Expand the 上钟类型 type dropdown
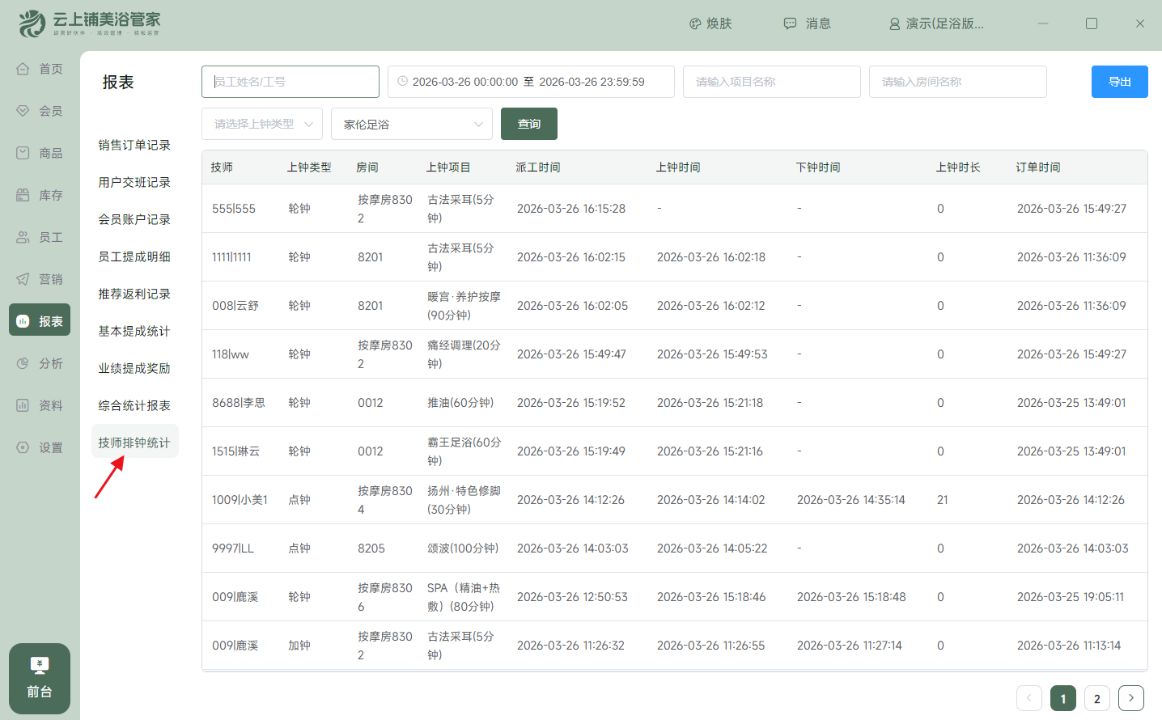This screenshot has width=1162, height=720. point(261,124)
